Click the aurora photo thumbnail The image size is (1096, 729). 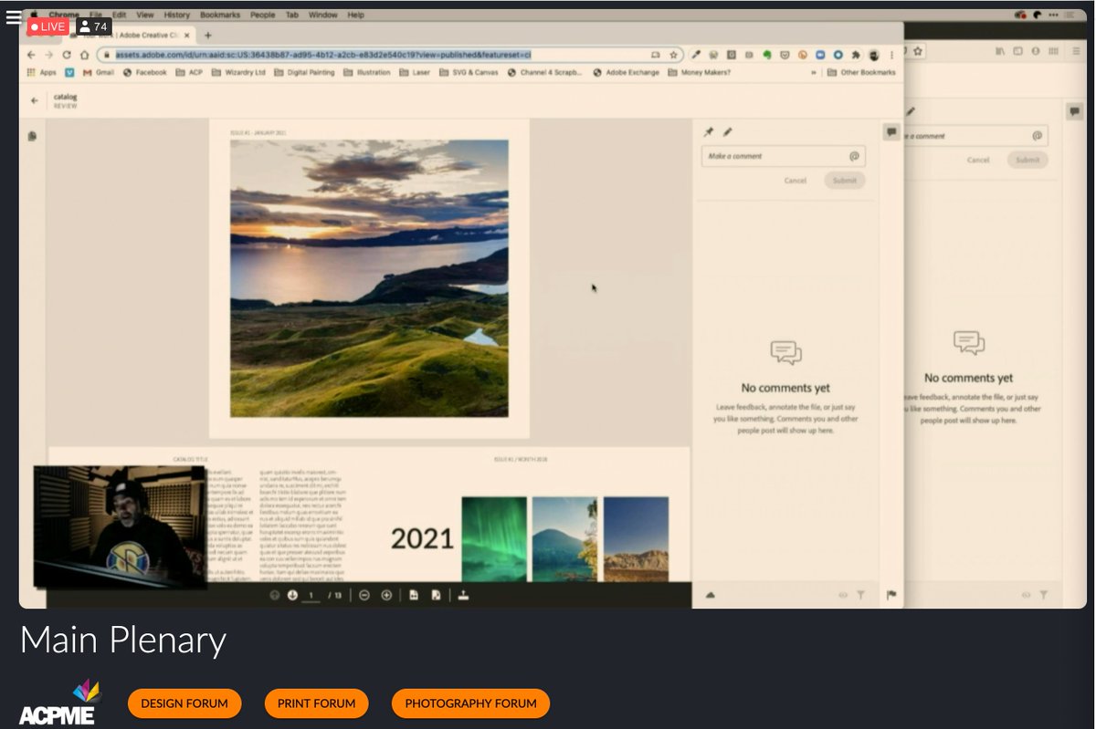point(494,538)
